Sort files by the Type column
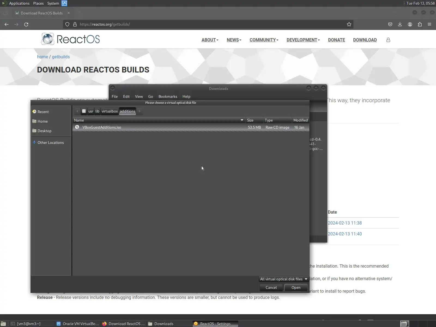The height and width of the screenshot is (327, 436). [x=277, y=120]
